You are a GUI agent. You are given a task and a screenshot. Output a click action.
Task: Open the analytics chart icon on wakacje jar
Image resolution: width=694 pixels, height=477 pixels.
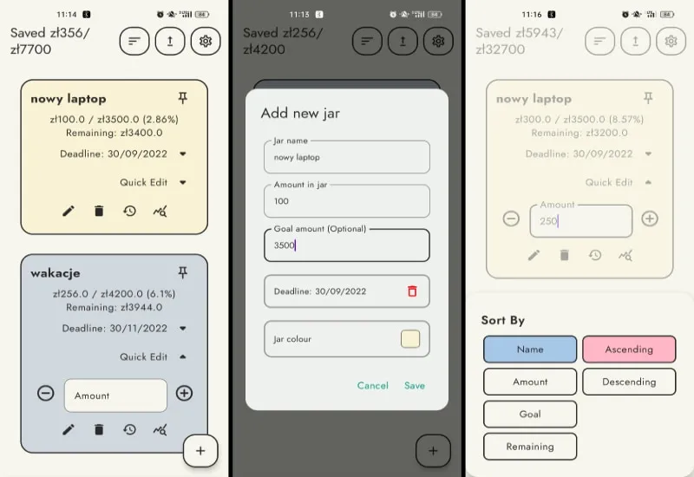(x=160, y=429)
